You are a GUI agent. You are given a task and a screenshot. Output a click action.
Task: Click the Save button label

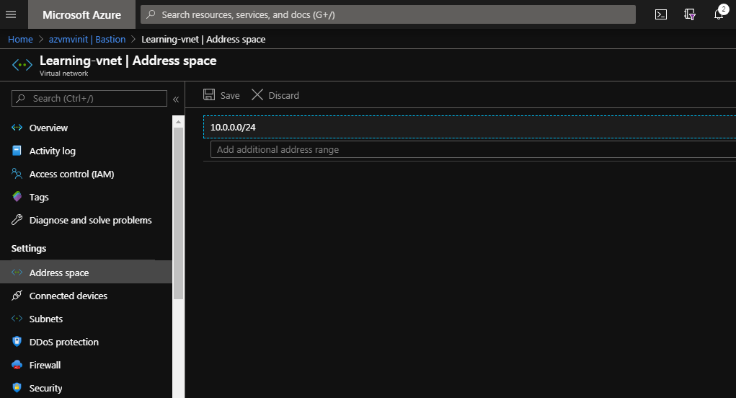tap(230, 95)
